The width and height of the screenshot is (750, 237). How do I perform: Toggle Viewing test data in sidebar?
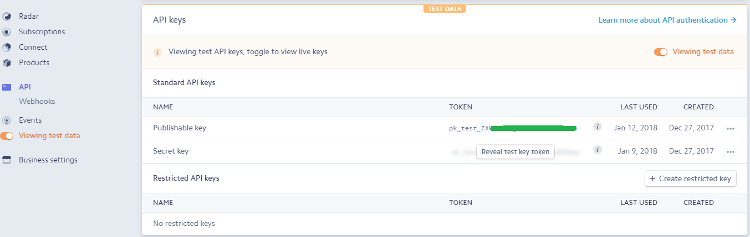[7, 136]
